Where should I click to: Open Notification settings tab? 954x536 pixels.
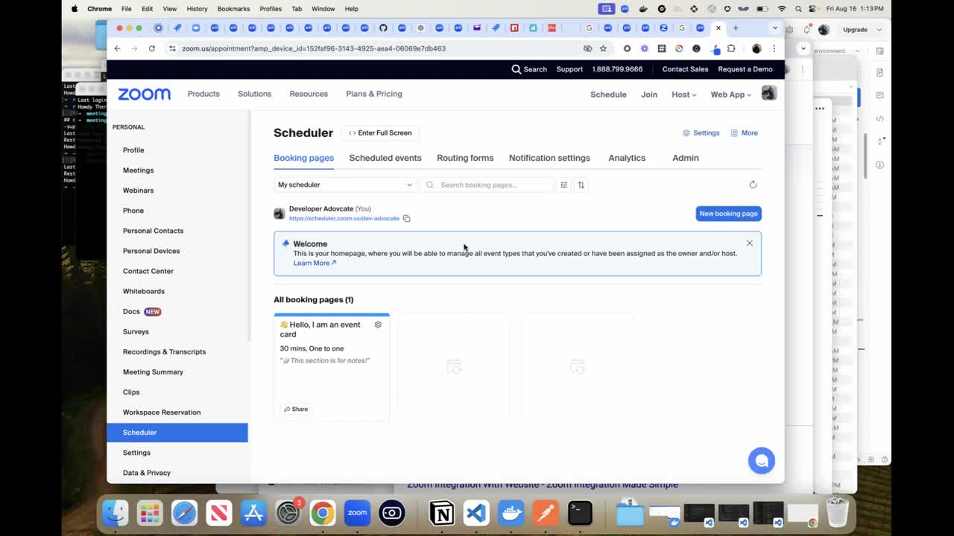point(549,158)
